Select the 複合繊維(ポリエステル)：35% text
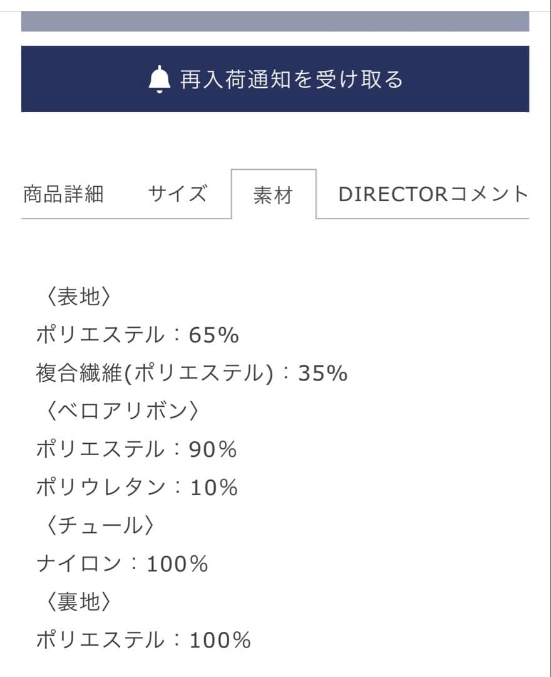The height and width of the screenshot is (677, 551). click(190, 372)
